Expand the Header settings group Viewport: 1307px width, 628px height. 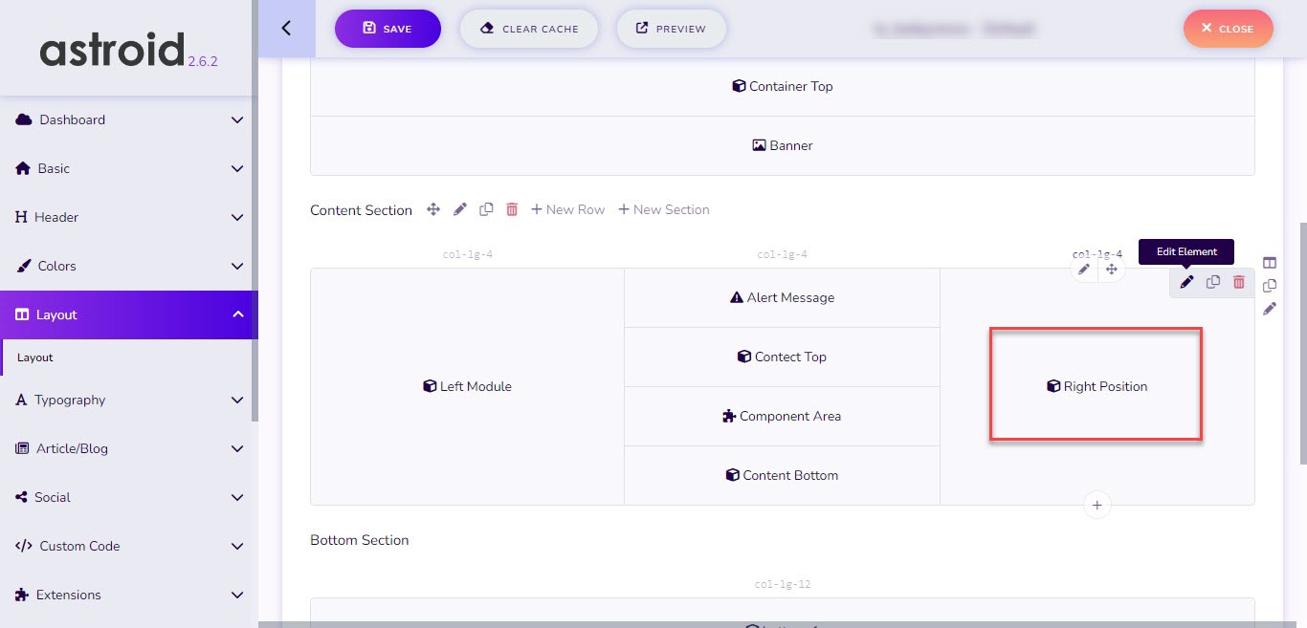(129, 217)
